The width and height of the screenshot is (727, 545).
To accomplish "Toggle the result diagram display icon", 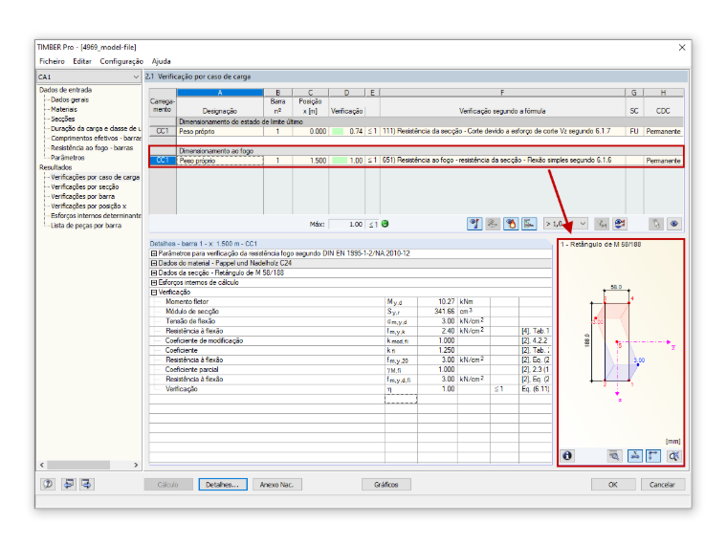I will pos(529,224).
